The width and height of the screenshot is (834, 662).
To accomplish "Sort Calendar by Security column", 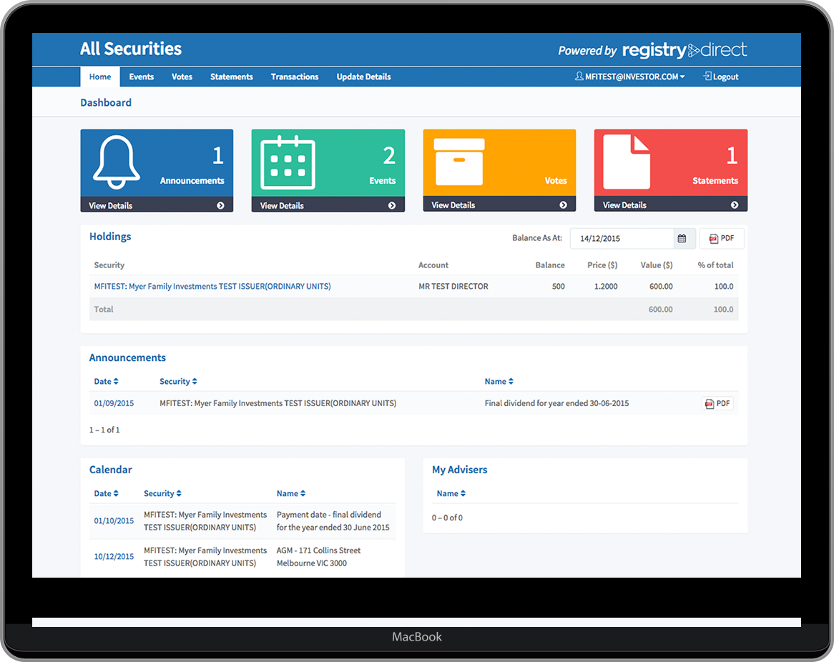I will tap(162, 493).
